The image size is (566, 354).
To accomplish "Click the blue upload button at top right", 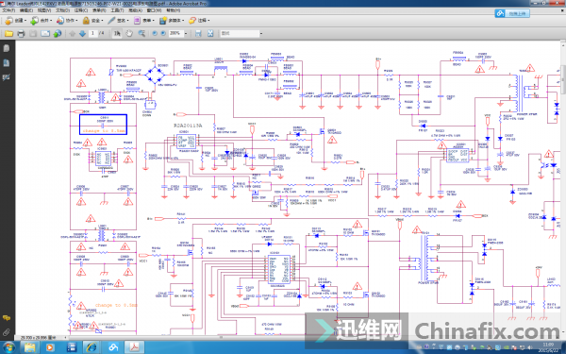I will [x=512, y=13].
